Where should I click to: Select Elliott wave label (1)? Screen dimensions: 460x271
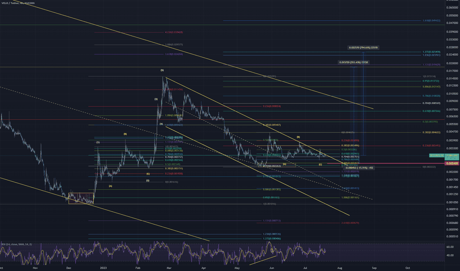coord(98,142)
